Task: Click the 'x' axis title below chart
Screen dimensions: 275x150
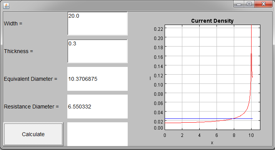Action: (x=212, y=143)
